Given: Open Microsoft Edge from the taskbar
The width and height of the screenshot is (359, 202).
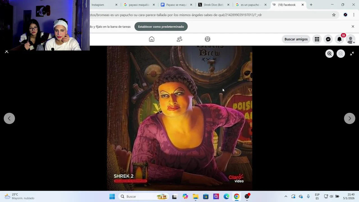Looking at the screenshot, I should pos(226,197).
